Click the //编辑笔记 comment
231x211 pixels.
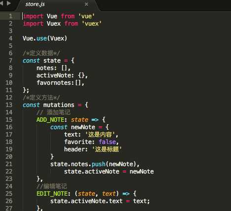52,186
